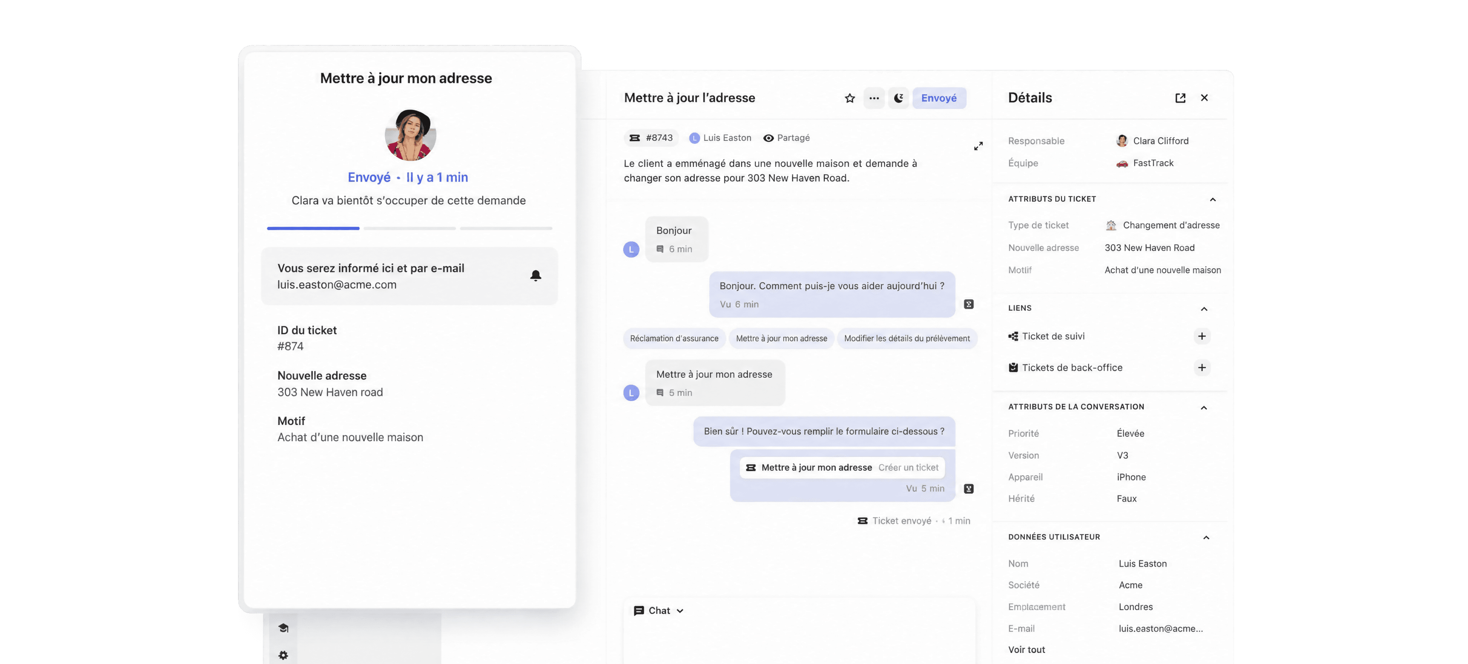The width and height of the screenshot is (1468, 664).
Task: Collapse the Liens section
Action: click(1204, 309)
